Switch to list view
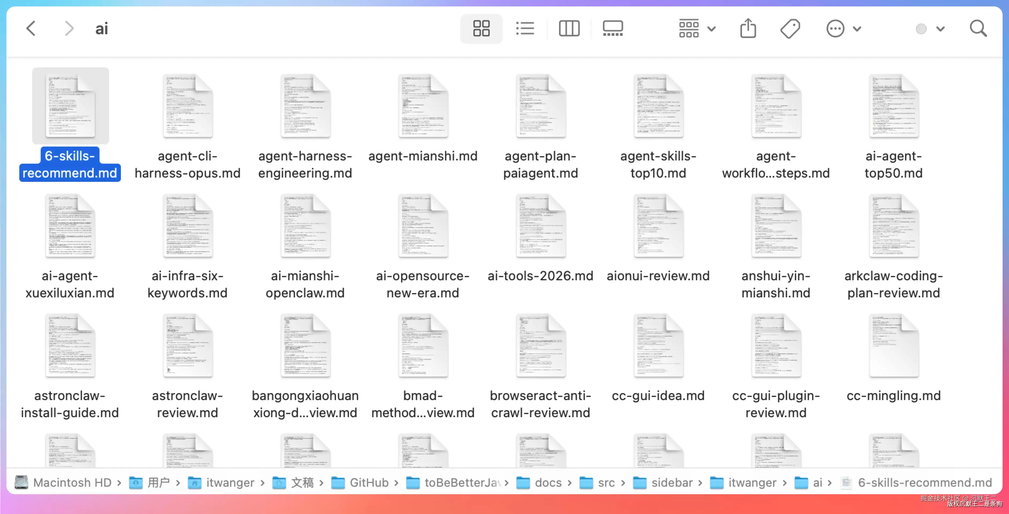 tap(525, 29)
